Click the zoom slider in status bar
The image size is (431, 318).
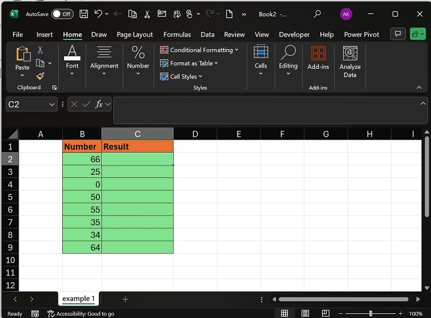pos(371,313)
